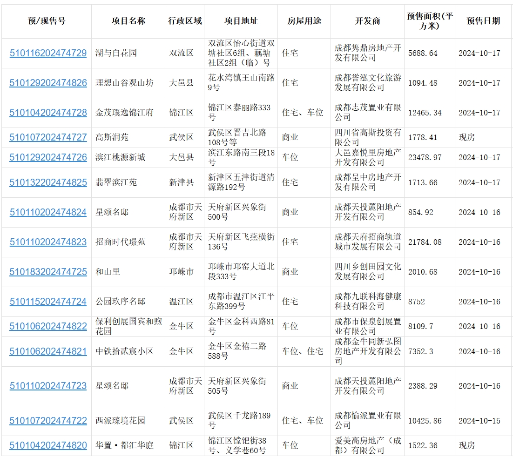The image size is (513, 457).
Task: Select project name 和山里
Action: point(108,272)
